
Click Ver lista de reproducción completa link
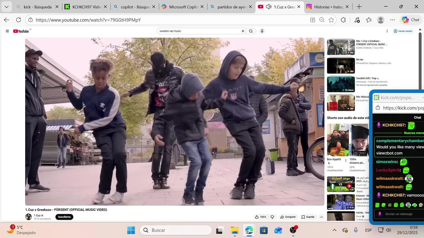coord(372,85)
